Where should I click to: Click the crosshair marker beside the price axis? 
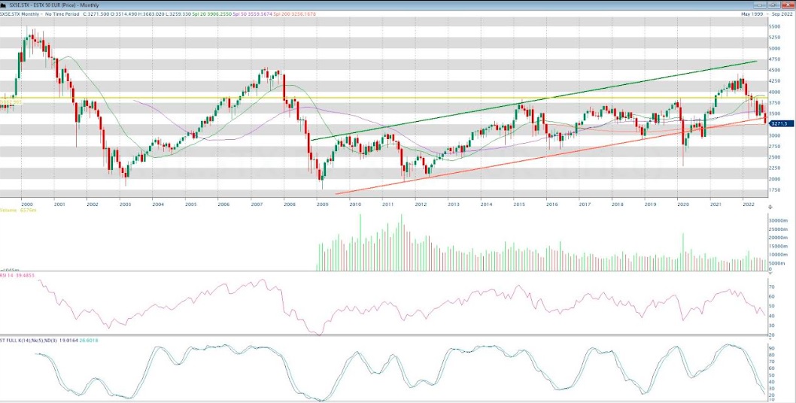[770, 207]
